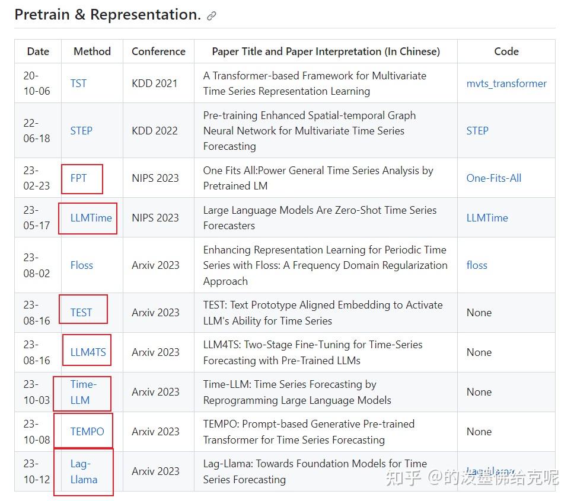Open the floss code link
The height and width of the screenshot is (501, 574).
point(477,265)
